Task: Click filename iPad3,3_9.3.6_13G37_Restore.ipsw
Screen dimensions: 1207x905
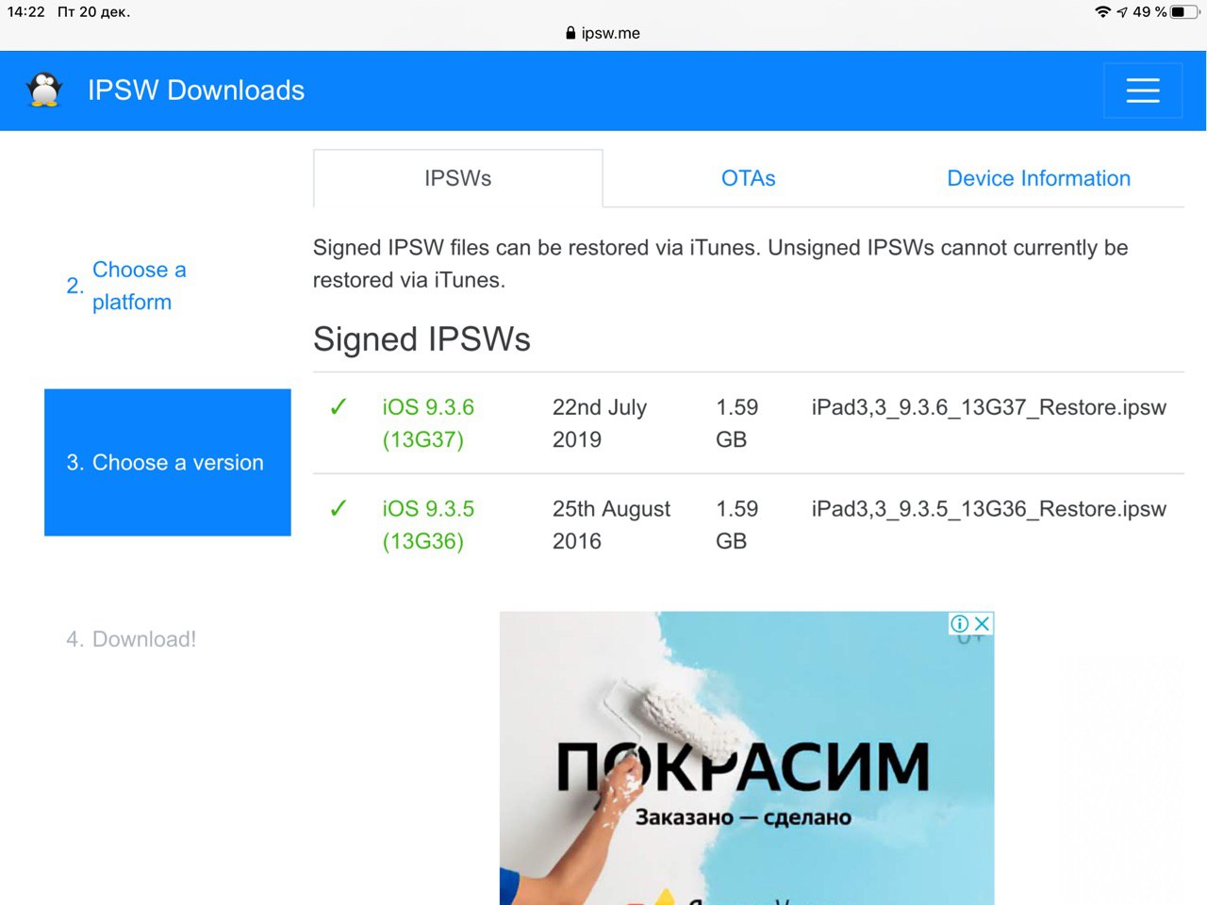Action: coord(989,407)
